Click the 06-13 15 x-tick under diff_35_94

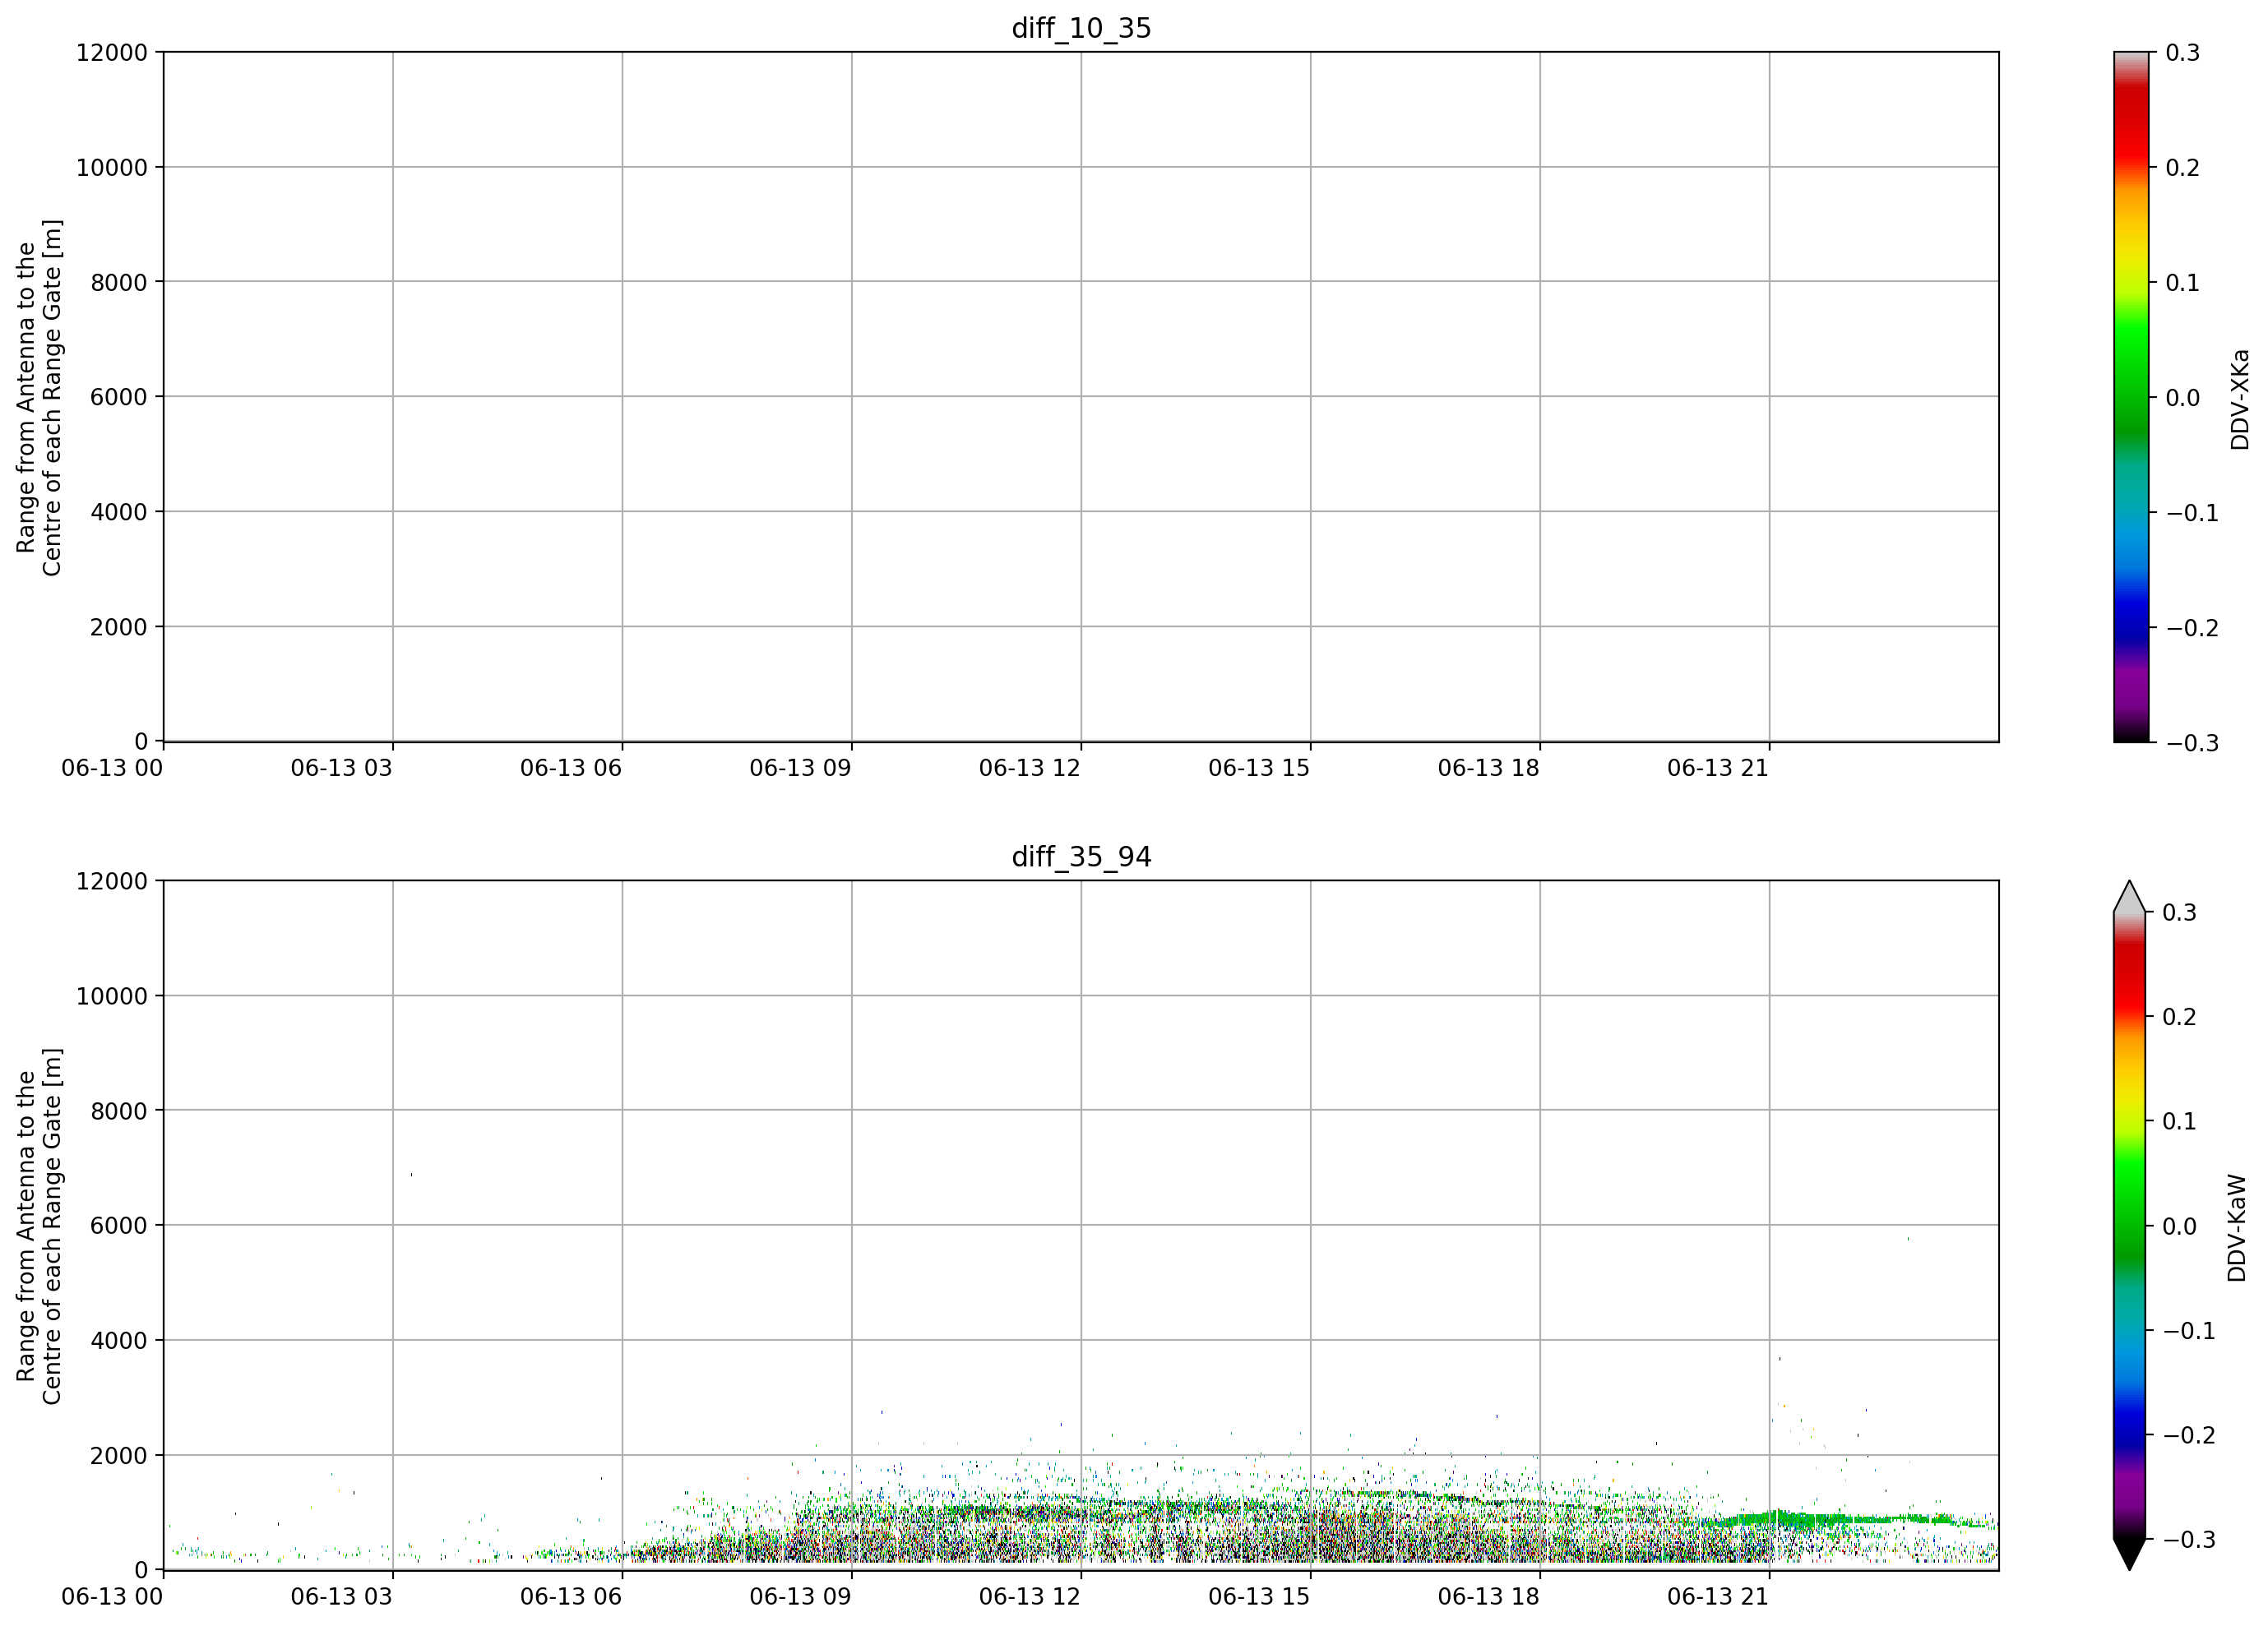(x=1260, y=1596)
